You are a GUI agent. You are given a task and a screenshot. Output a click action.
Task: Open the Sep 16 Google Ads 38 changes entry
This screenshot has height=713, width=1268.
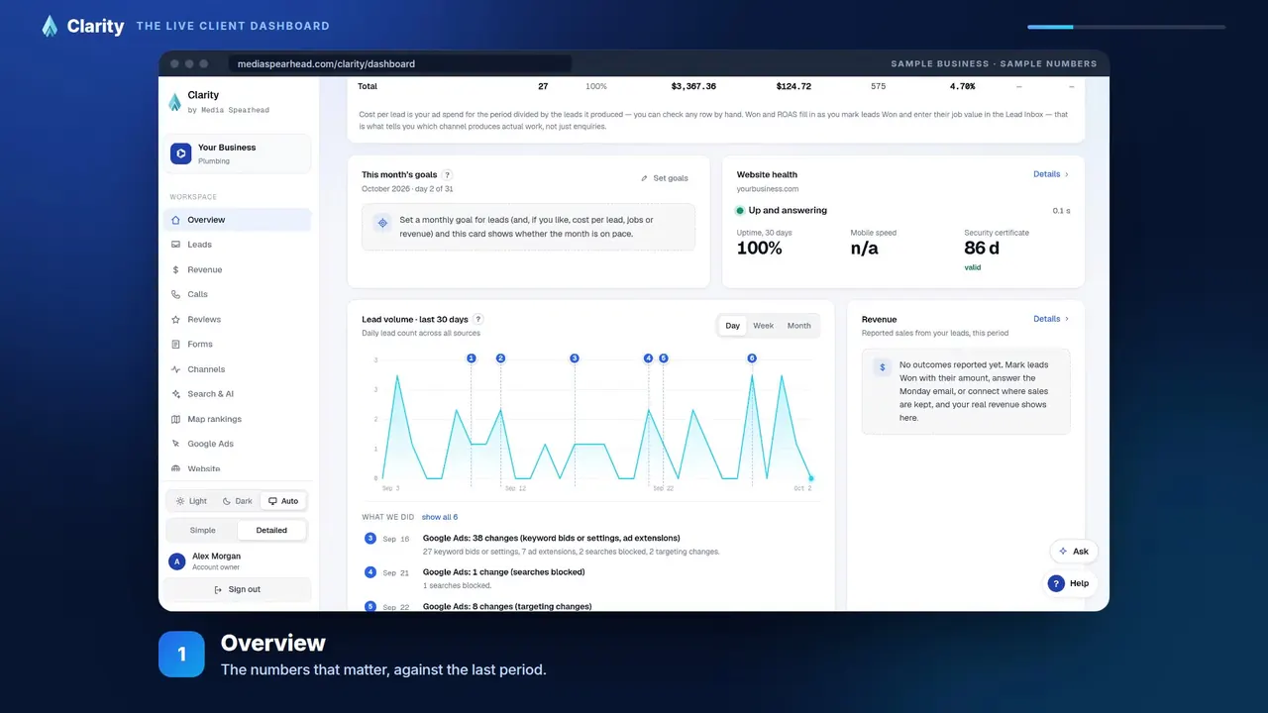tap(591, 545)
